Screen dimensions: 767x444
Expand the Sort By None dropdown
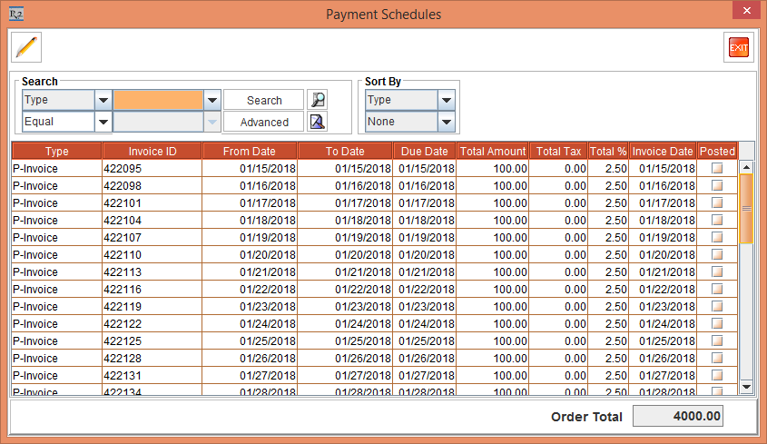tap(446, 122)
